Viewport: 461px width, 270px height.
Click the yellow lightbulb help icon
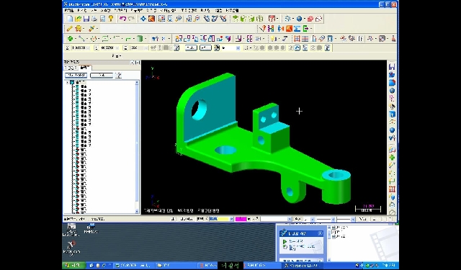point(111,19)
